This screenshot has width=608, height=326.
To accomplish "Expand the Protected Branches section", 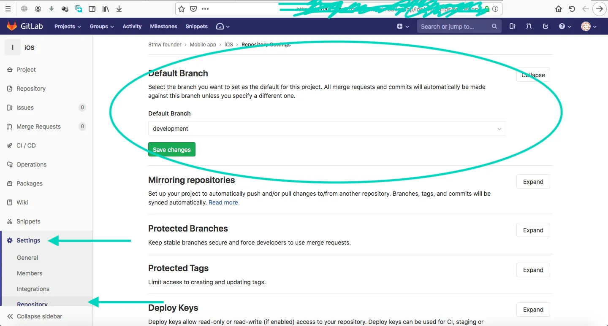I will 533,230.
